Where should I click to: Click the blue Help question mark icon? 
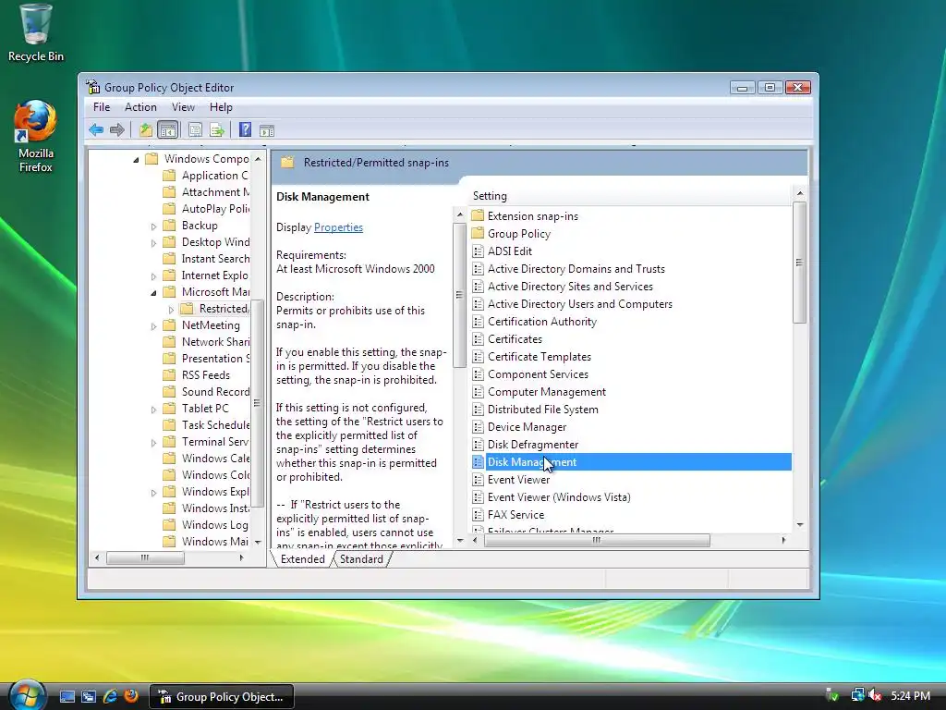click(245, 129)
